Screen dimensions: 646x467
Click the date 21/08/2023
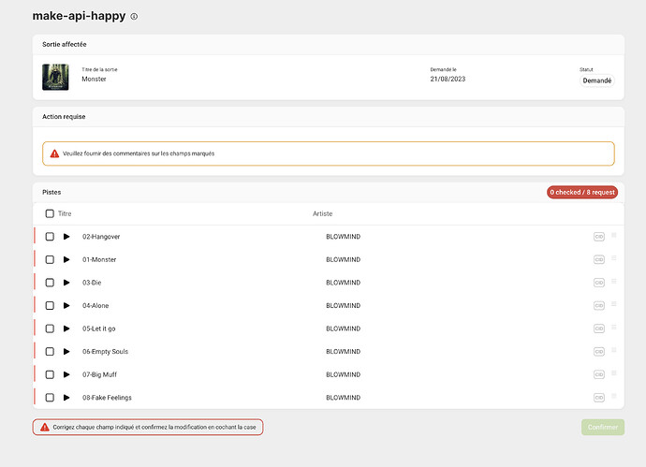[448, 79]
